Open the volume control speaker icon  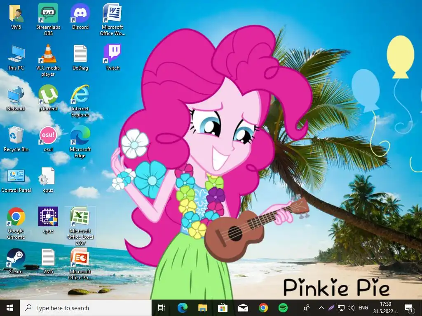(351, 308)
